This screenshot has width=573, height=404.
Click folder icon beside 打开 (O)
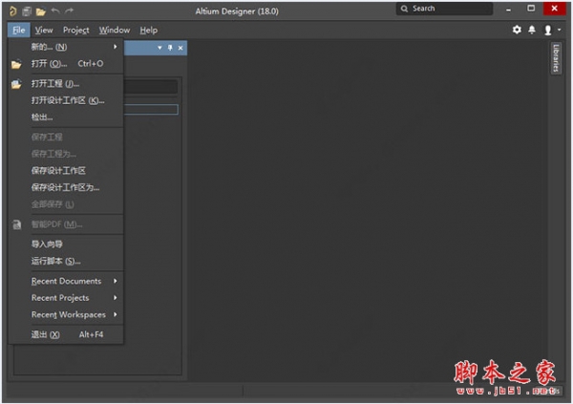(16, 65)
